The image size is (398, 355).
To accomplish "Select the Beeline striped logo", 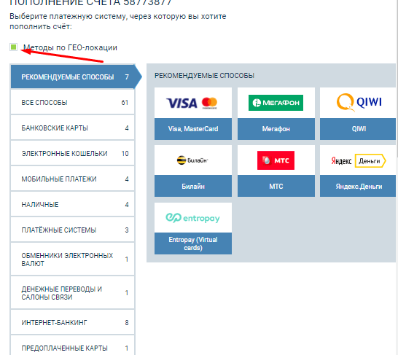I will 192,160.
